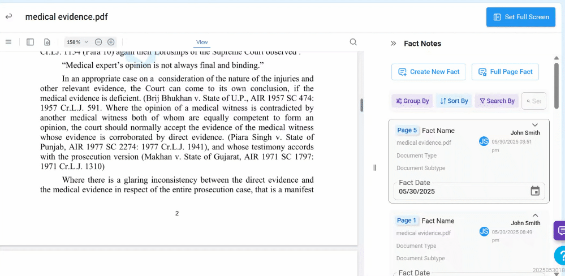Click the back arrow beside the file name
565x276 pixels.
[x=8, y=16]
